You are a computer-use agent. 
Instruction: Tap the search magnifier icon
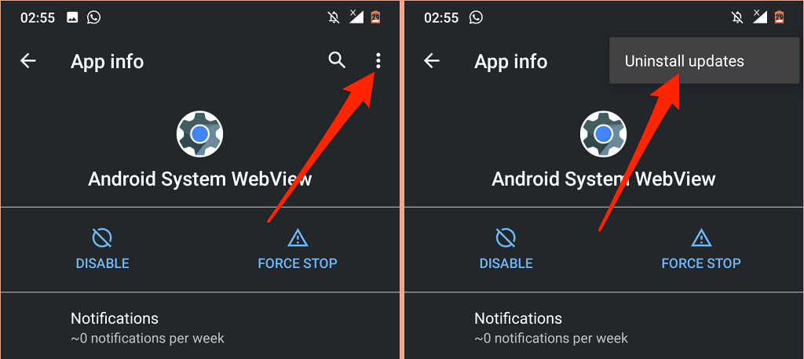tap(336, 60)
